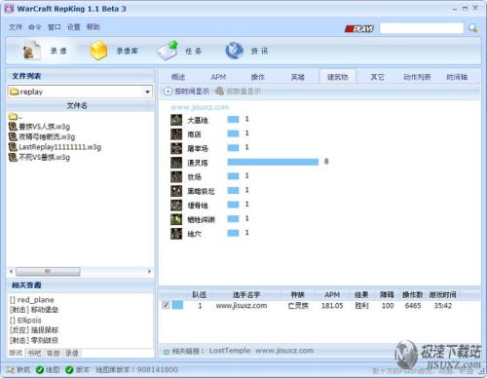Open the 录像库 yellow cube icon
487x378 pixels.
pos(98,51)
